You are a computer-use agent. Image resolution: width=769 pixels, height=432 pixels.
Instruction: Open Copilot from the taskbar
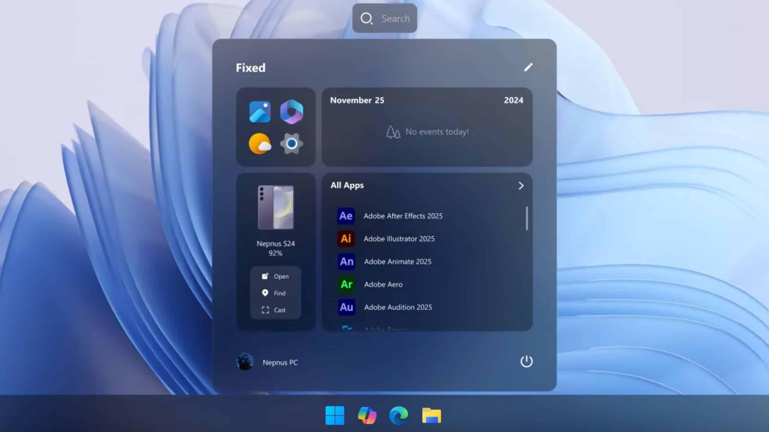pyautogui.click(x=367, y=415)
